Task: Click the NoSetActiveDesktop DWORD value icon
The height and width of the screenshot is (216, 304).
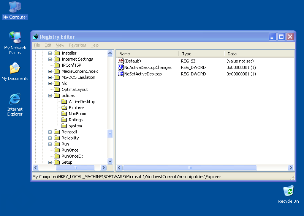Action: 120,74
